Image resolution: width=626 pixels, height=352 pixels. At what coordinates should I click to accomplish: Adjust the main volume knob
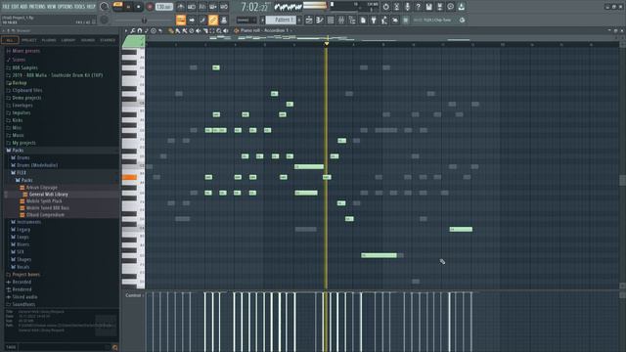[x=105, y=7]
